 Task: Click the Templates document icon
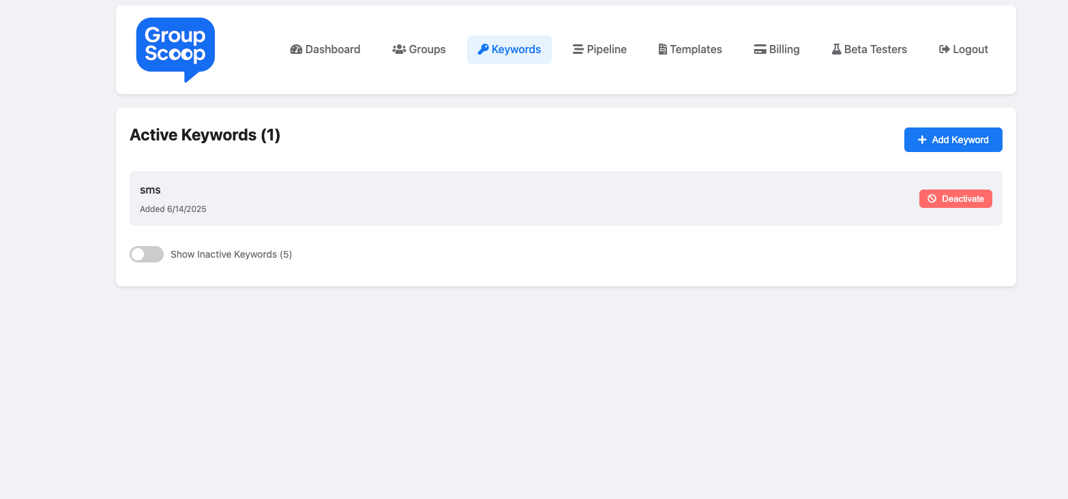[662, 49]
